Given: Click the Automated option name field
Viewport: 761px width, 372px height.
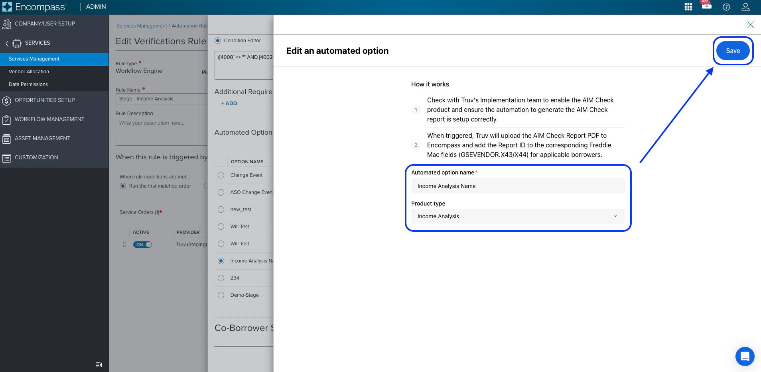Looking at the screenshot, I should (x=517, y=186).
